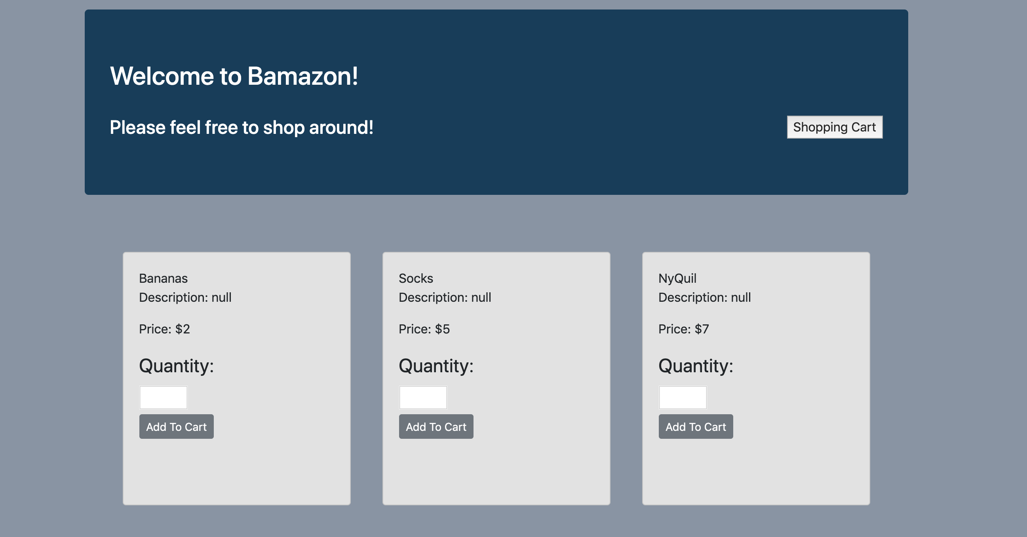Click the 'Please feel free to shop around' text
The width and height of the screenshot is (1027, 537).
tap(241, 128)
